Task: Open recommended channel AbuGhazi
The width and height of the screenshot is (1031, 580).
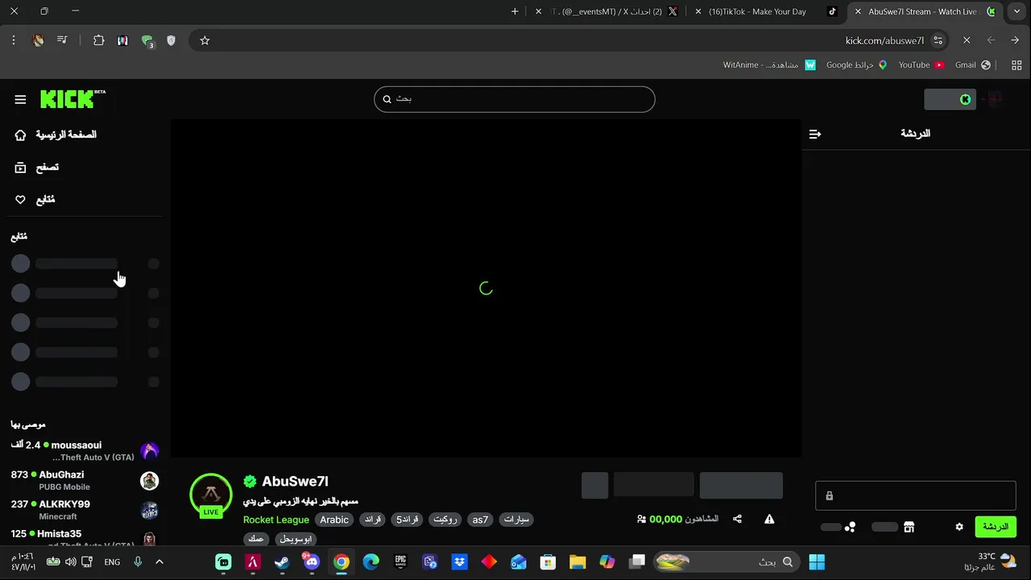Action: [x=85, y=480]
